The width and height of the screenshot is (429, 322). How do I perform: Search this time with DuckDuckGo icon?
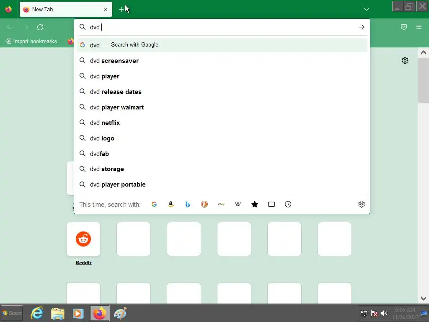tap(204, 204)
